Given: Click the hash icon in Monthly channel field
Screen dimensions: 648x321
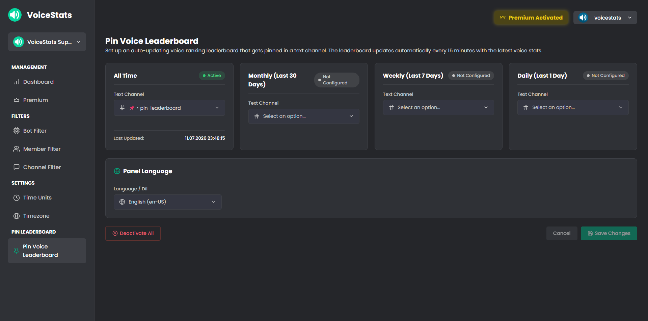Looking at the screenshot, I should pos(257,116).
